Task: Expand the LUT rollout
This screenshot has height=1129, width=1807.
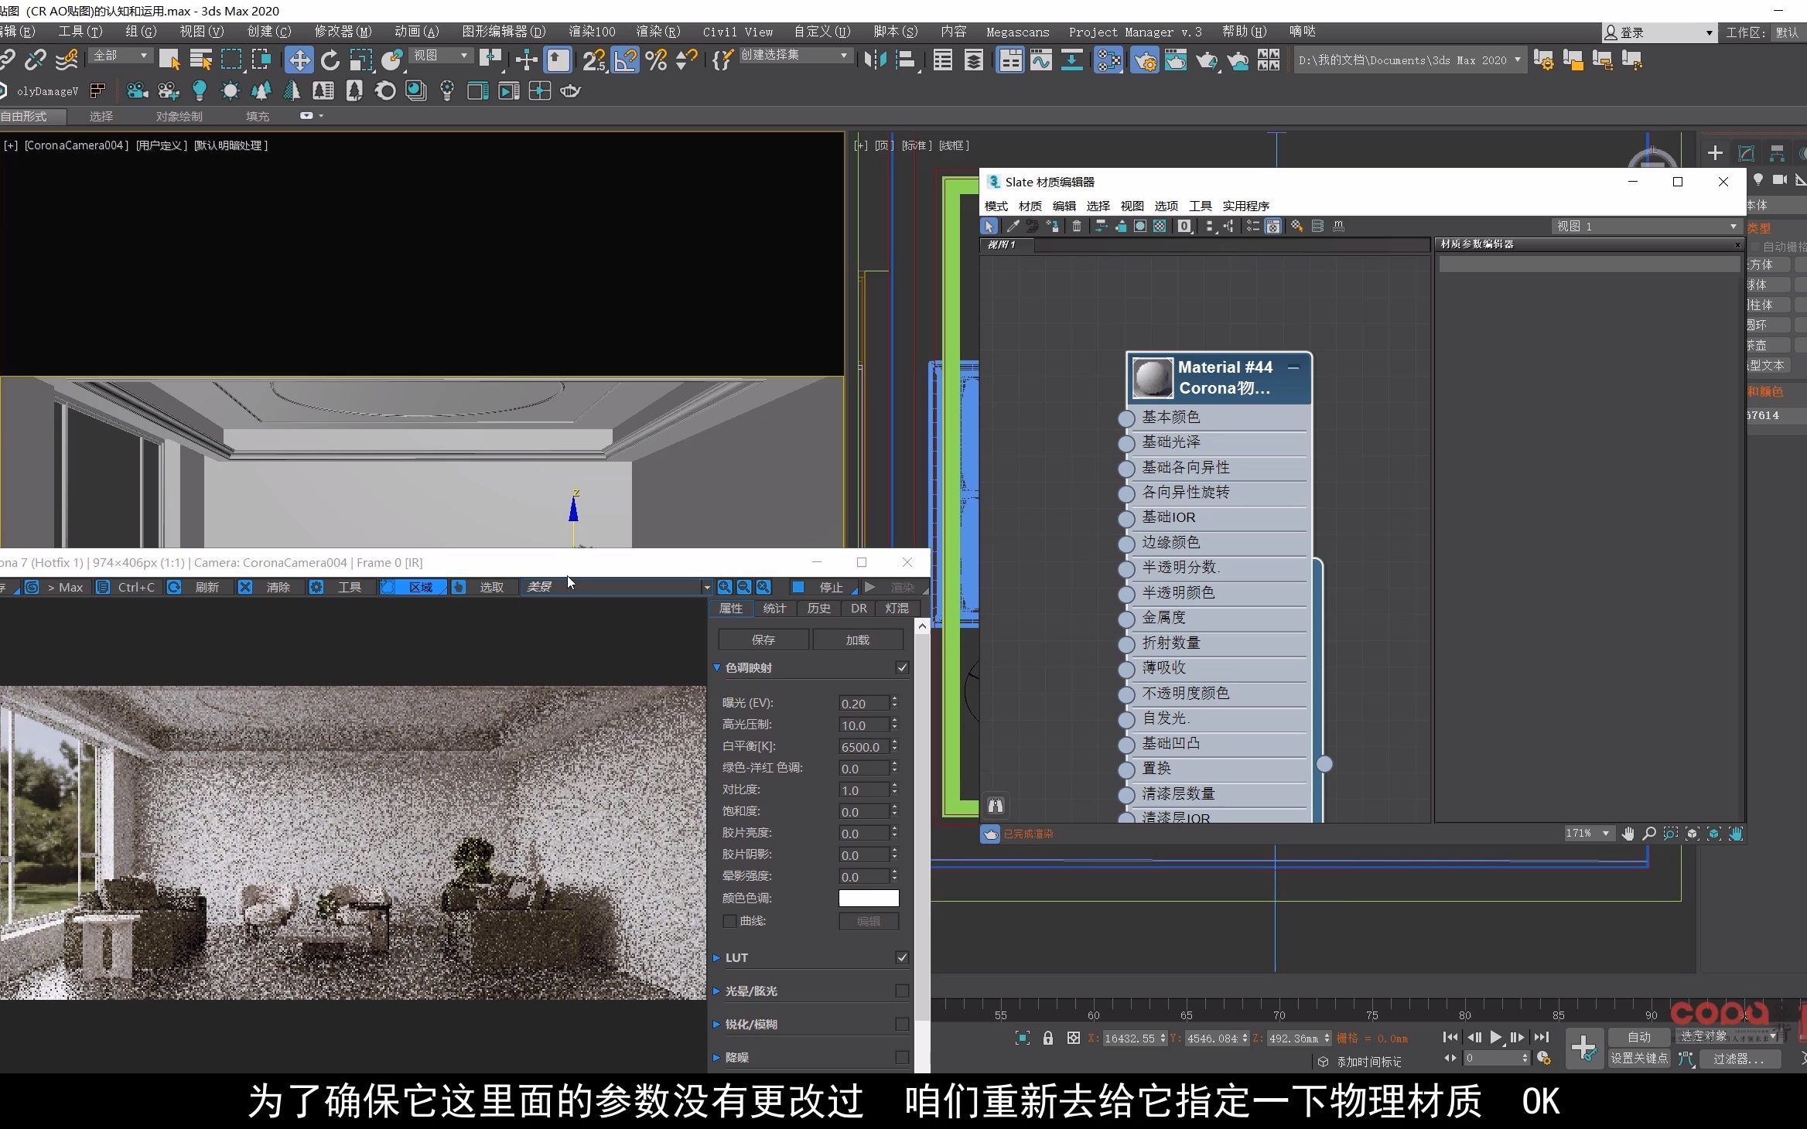Action: point(716,957)
